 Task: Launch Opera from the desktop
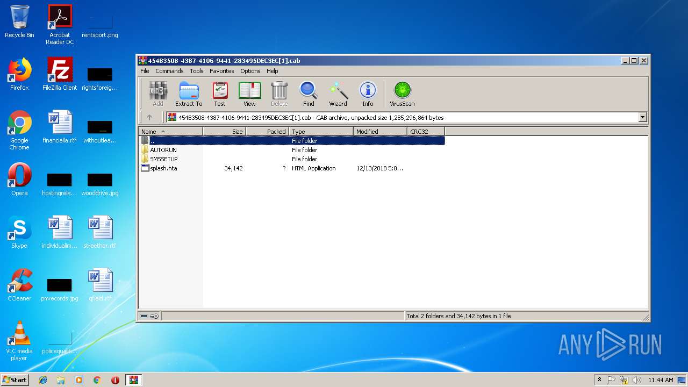click(x=19, y=180)
